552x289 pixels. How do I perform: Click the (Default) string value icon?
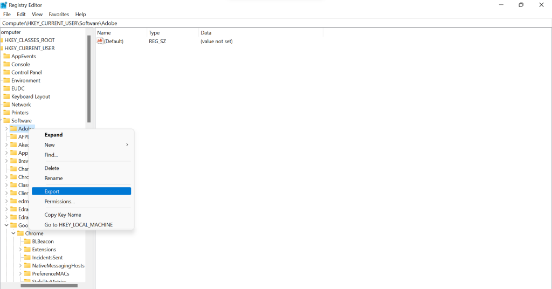100,41
